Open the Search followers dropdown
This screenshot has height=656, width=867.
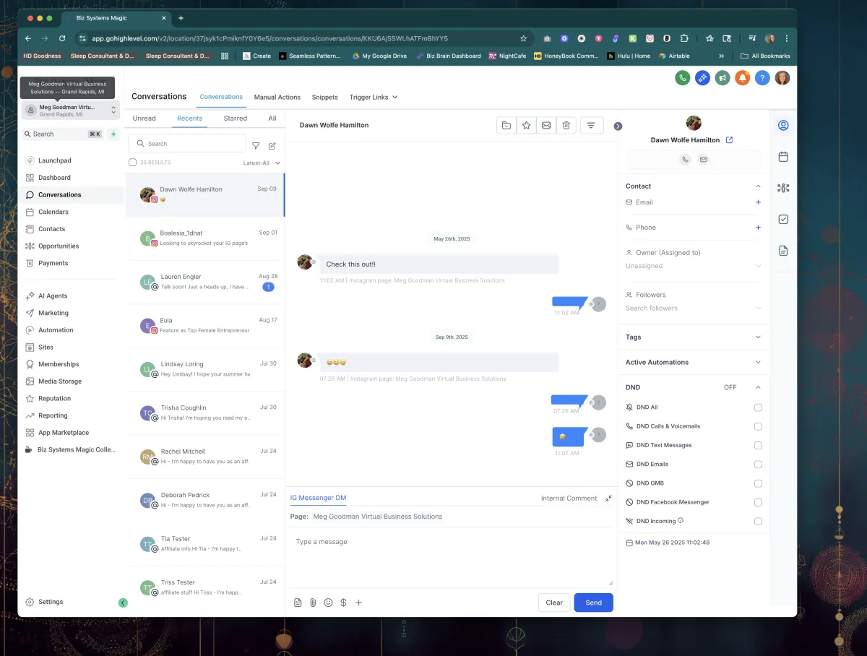694,308
